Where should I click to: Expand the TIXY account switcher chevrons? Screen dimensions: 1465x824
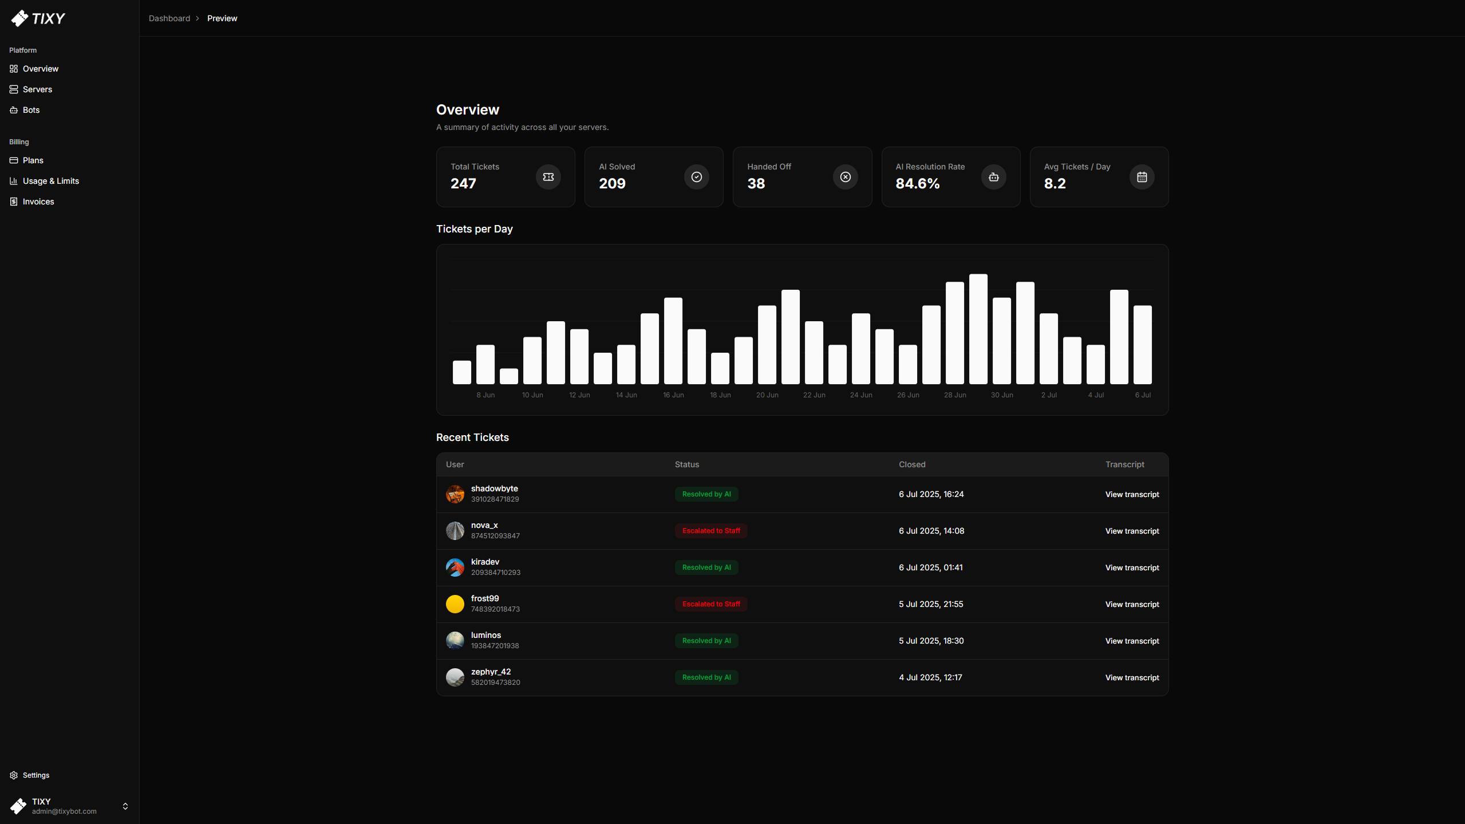[125, 806]
